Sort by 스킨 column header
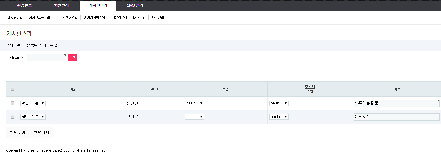This screenshot has width=441, height=152. click(225, 89)
